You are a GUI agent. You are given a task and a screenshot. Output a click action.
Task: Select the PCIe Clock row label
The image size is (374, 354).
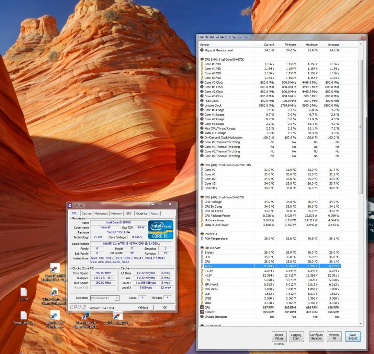coord(211,101)
